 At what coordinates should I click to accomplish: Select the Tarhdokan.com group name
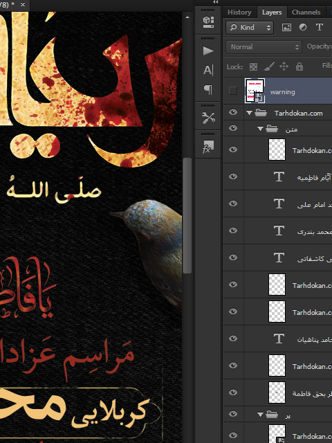tap(298, 114)
